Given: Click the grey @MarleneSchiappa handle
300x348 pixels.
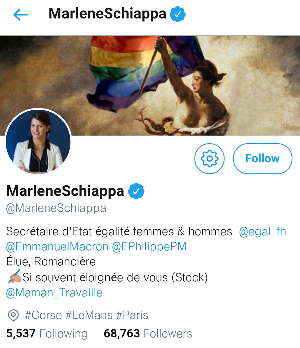Looking at the screenshot, I should point(56,208).
